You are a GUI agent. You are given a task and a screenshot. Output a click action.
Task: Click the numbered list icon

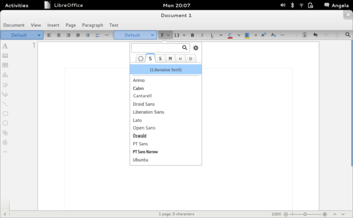click(x=97, y=35)
